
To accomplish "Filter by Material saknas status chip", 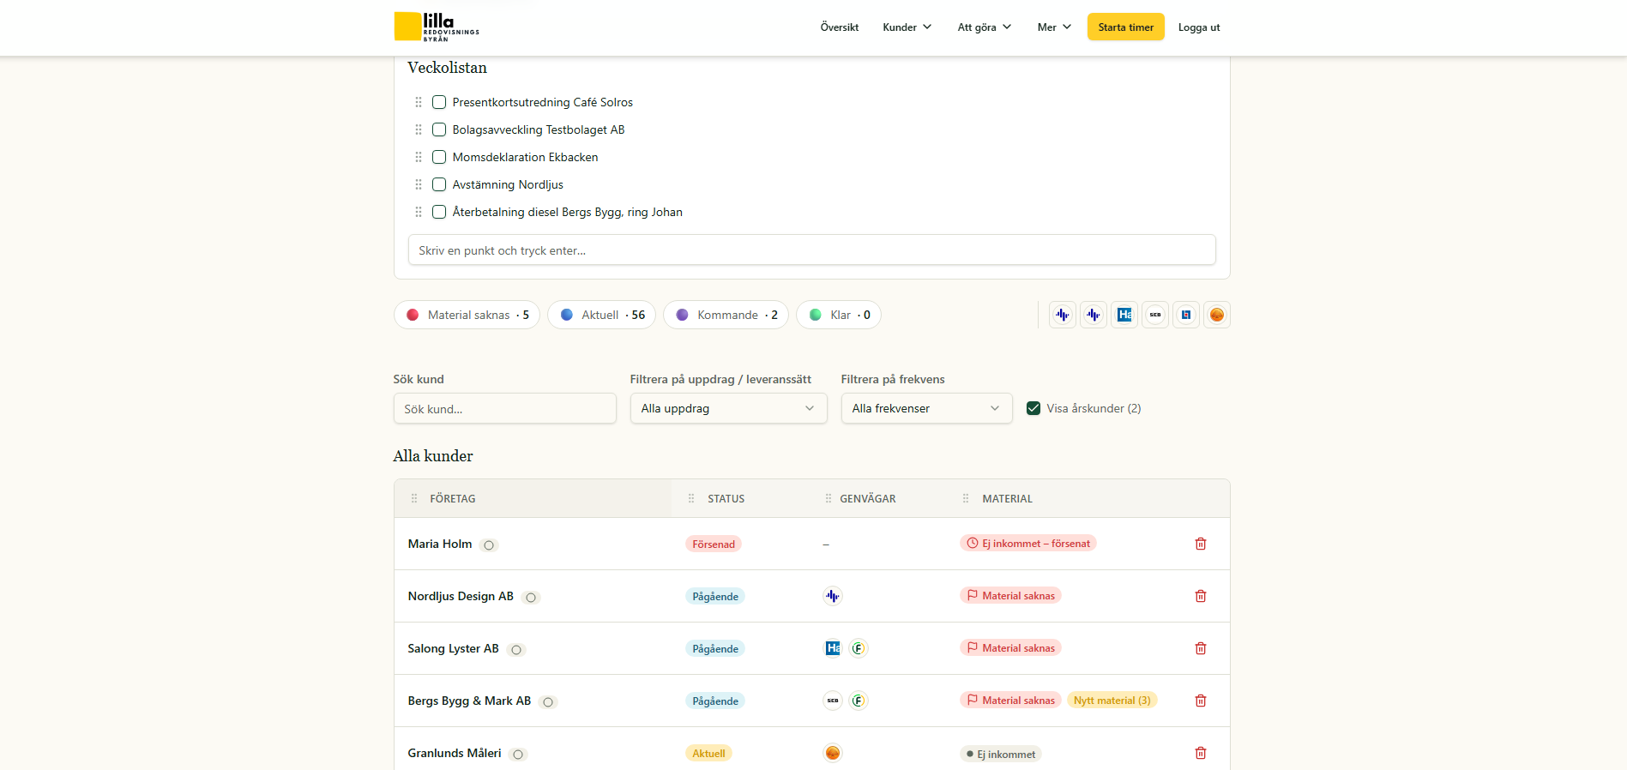I will pyautogui.click(x=467, y=315).
